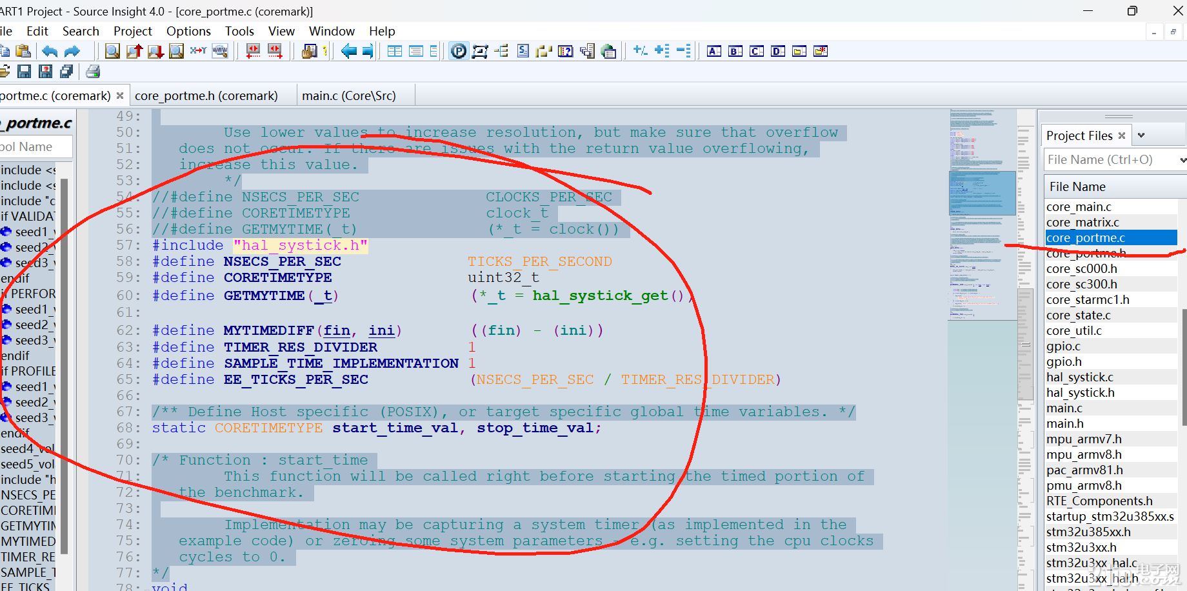
Task: Click the pointing-hand Lookup References icon
Action: pos(309,51)
